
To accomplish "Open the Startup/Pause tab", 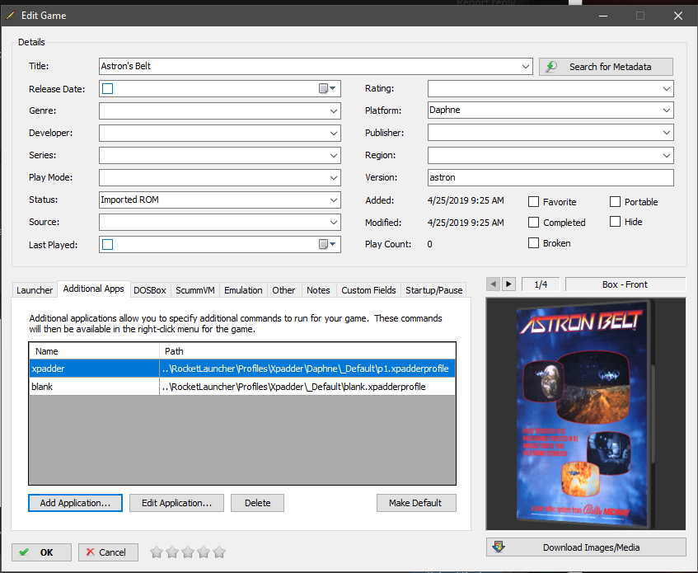I will pyautogui.click(x=434, y=290).
